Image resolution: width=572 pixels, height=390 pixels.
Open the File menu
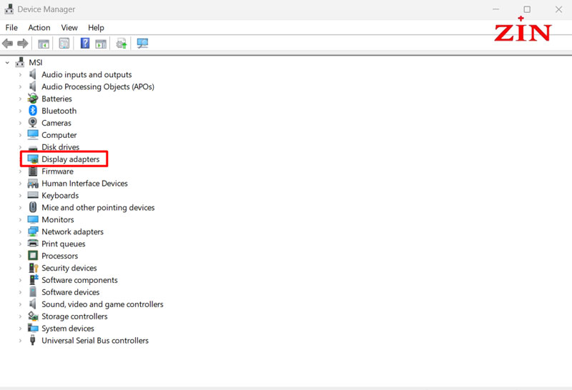point(11,28)
